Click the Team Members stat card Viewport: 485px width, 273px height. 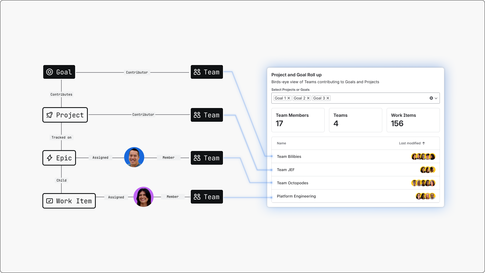(x=298, y=120)
